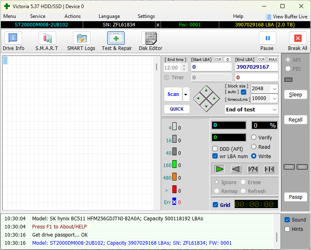Click the up arrow in diamond navigator
The image size is (311, 250).
206,91
